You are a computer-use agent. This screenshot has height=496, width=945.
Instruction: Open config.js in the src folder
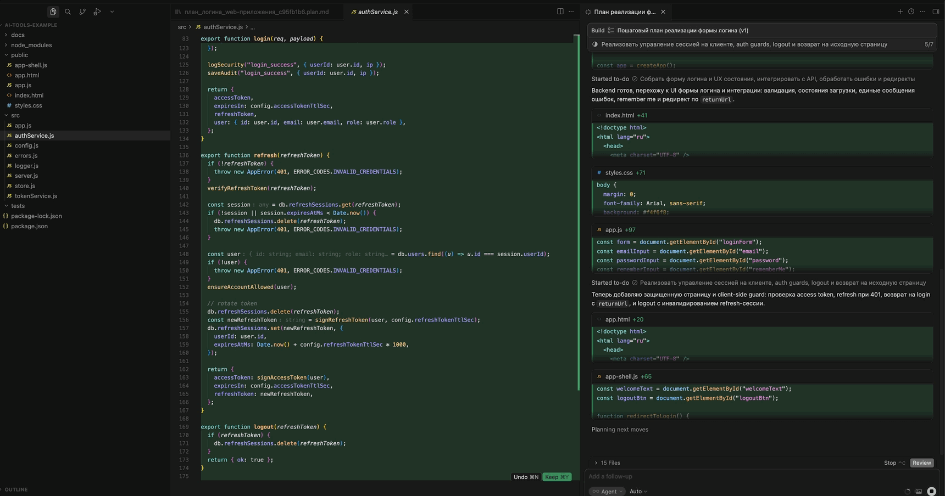click(26, 145)
